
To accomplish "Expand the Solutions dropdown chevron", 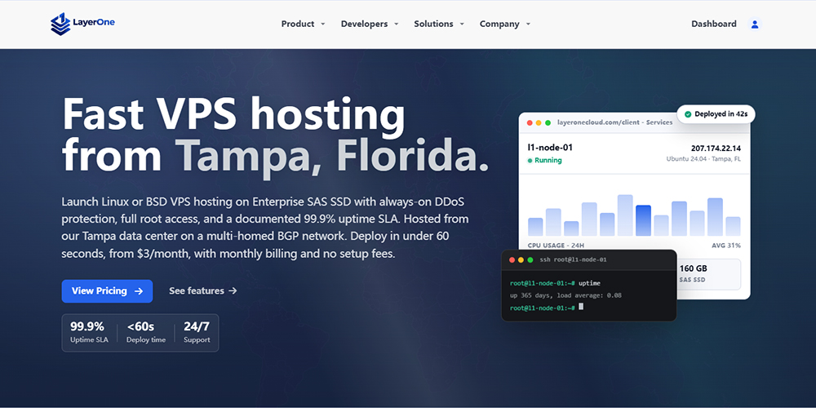I will pos(462,24).
